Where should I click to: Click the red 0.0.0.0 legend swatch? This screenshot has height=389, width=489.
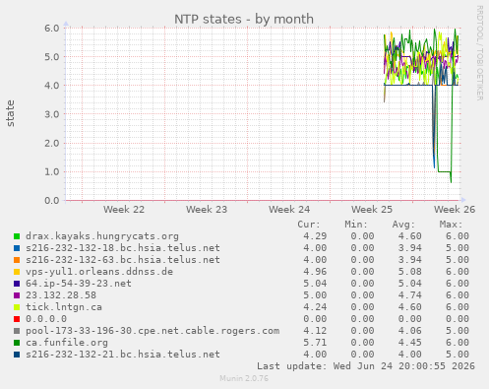click(x=17, y=319)
